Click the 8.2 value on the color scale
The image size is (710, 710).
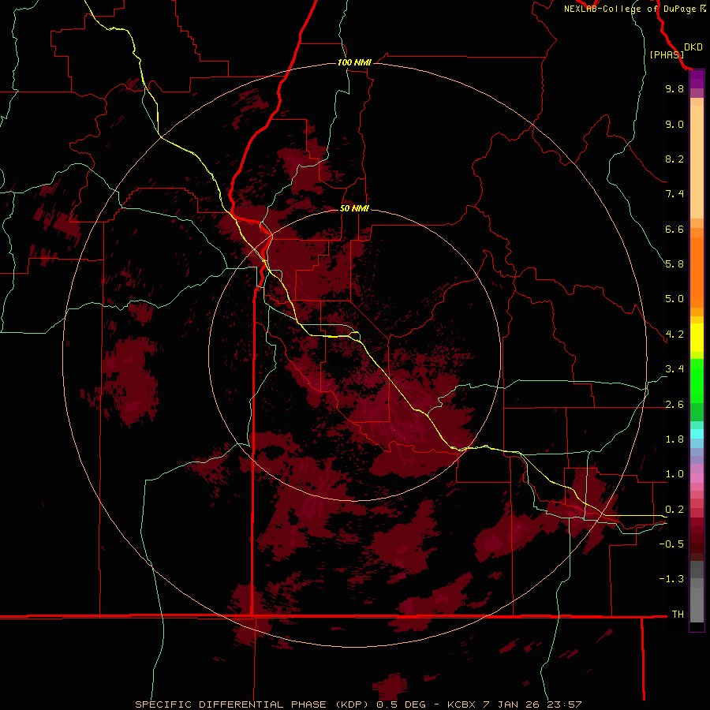(674, 159)
